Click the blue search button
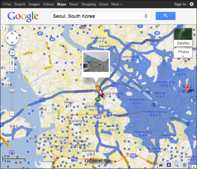 [x=165, y=16]
